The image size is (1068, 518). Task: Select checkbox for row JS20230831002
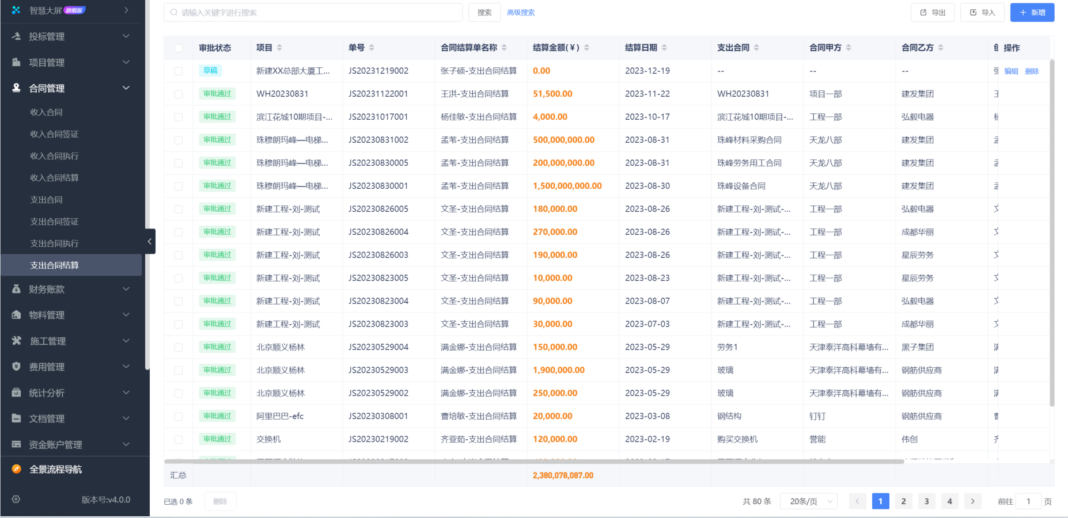[x=179, y=140]
